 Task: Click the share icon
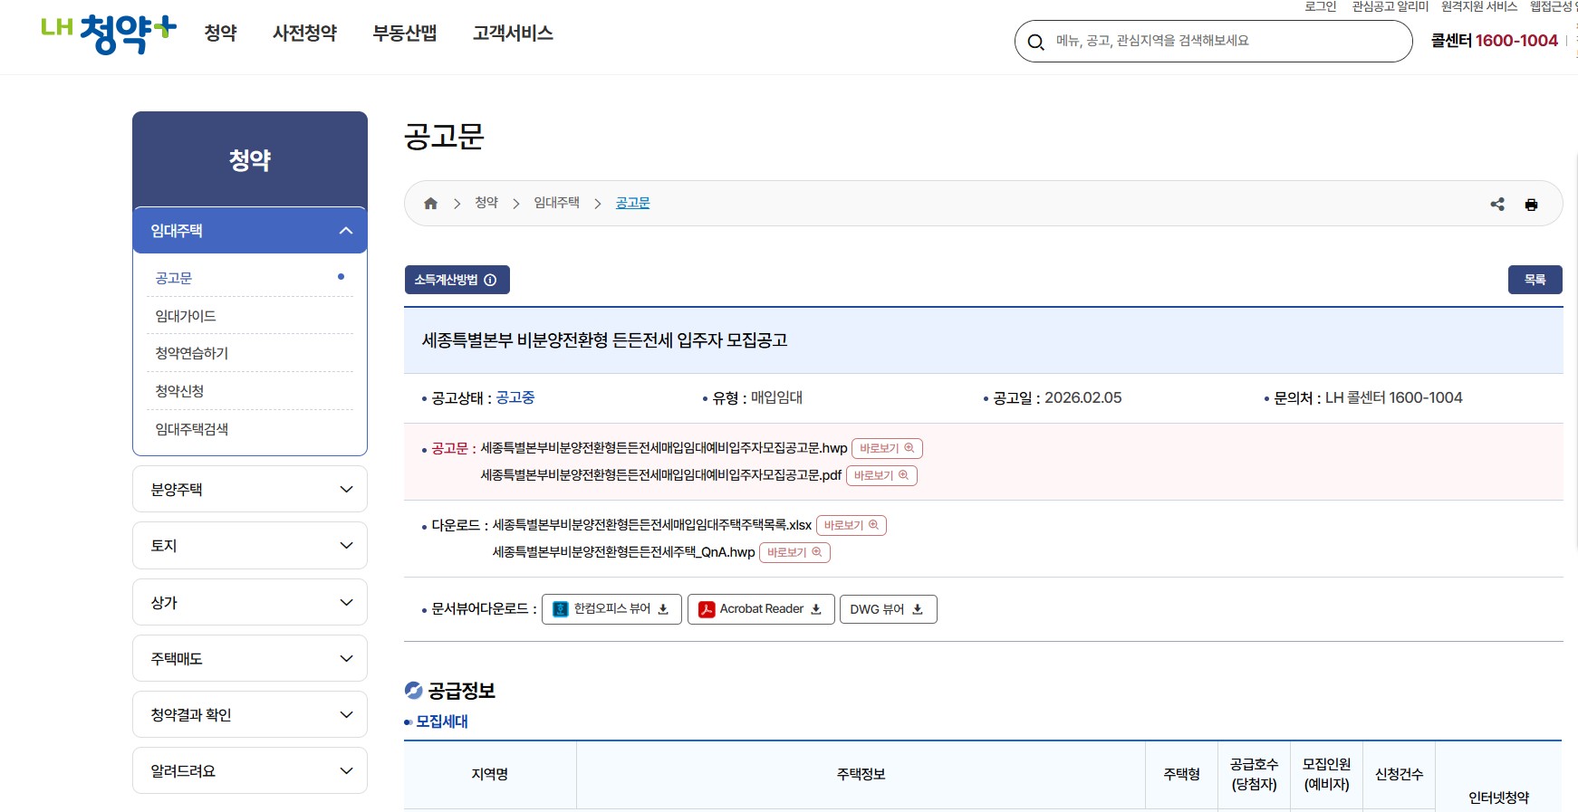pos(1497,205)
